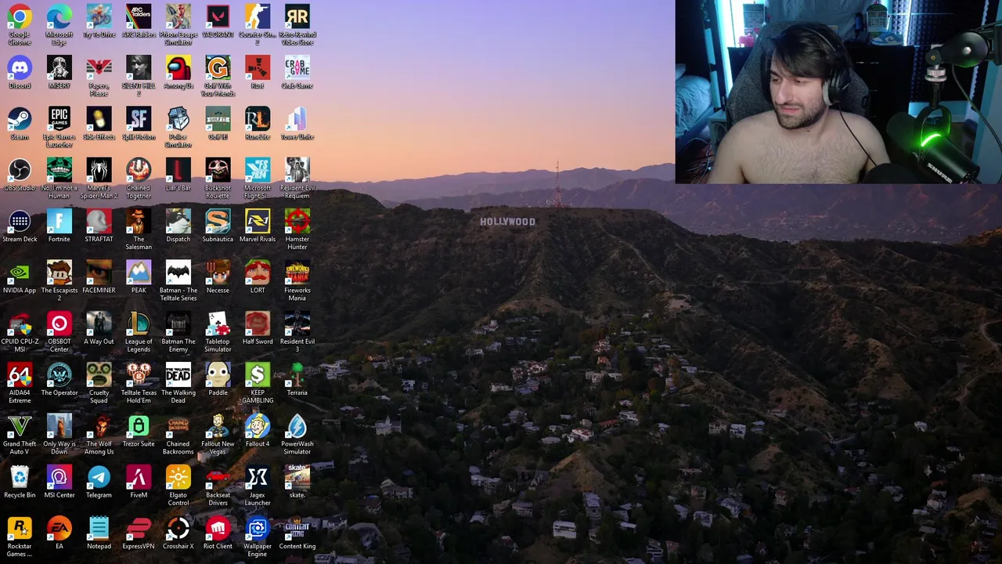This screenshot has height=564, width=1002.
Task: Click the Marvel Rivals icon
Action: (258, 226)
